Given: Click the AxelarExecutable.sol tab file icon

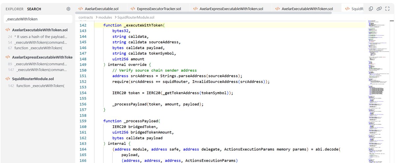Looking at the screenshot, I should 81,9.
